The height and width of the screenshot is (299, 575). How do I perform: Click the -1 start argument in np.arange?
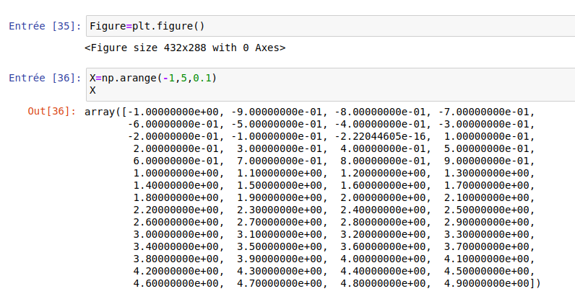click(171, 78)
